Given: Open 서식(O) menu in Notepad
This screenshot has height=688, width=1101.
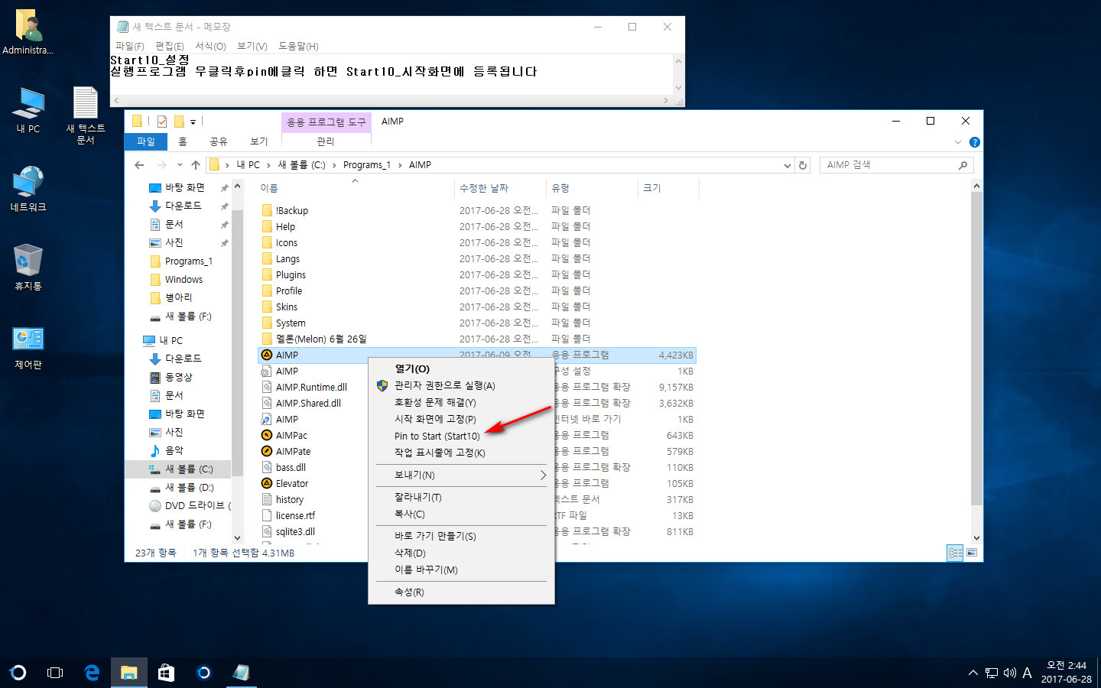Looking at the screenshot, I should [210, 46].
